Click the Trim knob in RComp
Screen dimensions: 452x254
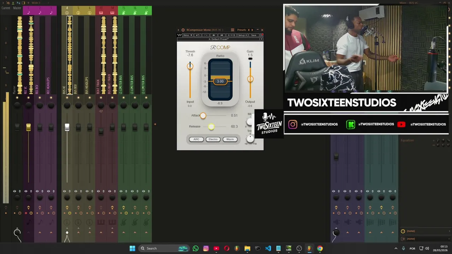(x=250, y=139)
